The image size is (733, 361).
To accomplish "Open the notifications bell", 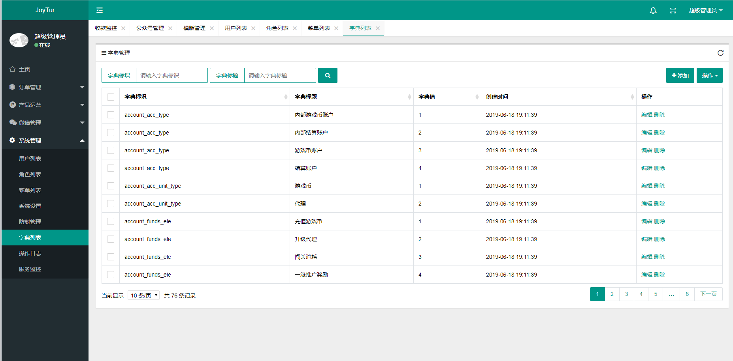I will coord(653,11).
